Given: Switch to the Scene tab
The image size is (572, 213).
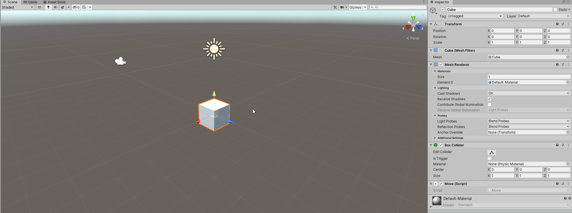Looking at the screenshot, I should coord(10,2).
